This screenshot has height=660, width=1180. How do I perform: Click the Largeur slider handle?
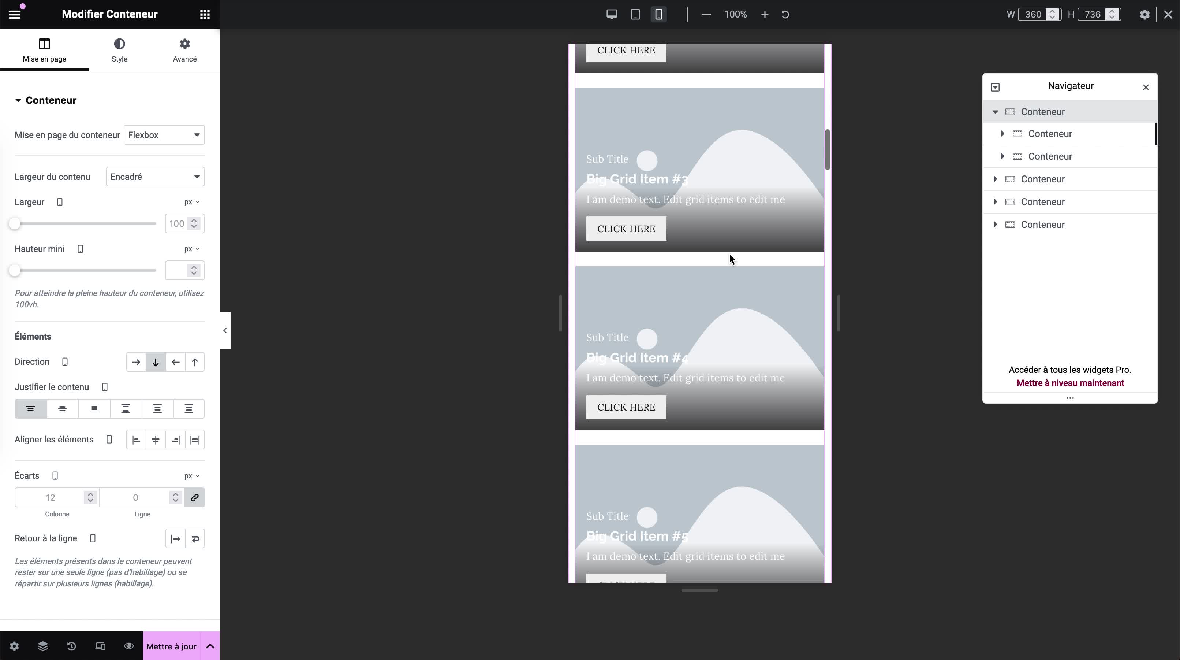(x=15, y=224)
